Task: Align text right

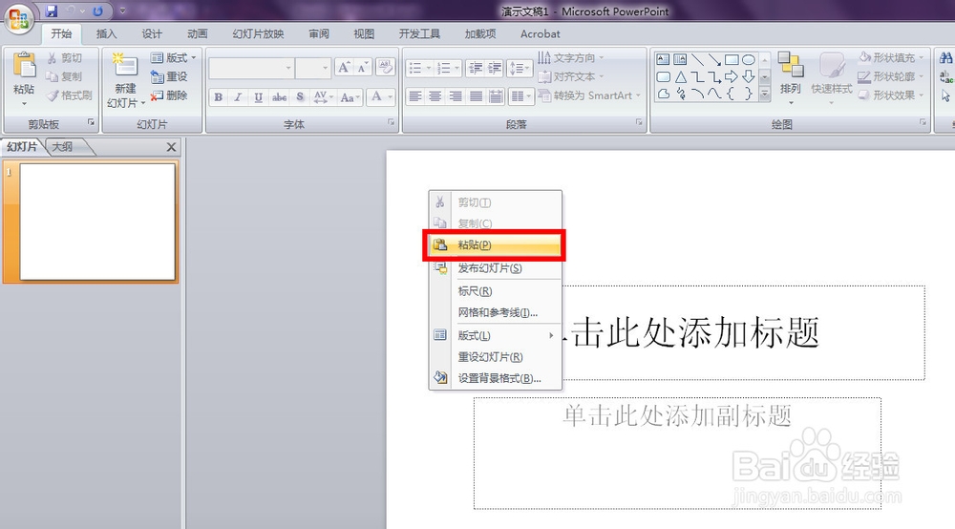Action: pyautogui.click(x=456, y=96)
